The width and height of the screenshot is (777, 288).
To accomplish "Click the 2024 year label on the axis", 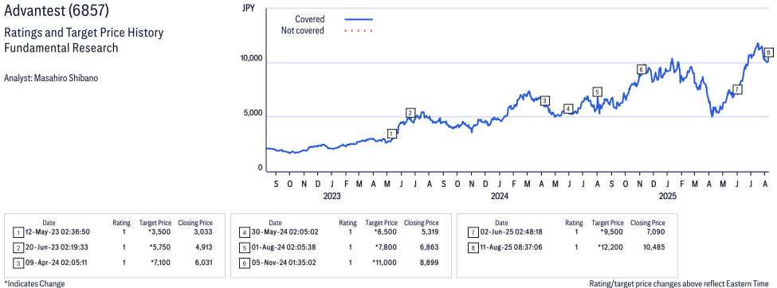I will pos(500,196).
